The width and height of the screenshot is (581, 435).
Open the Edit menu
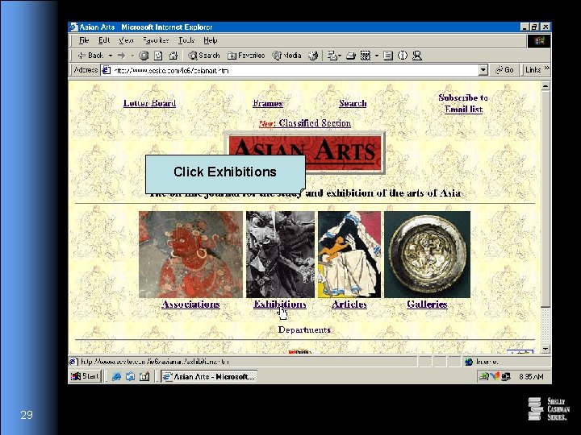pos(104,40)
